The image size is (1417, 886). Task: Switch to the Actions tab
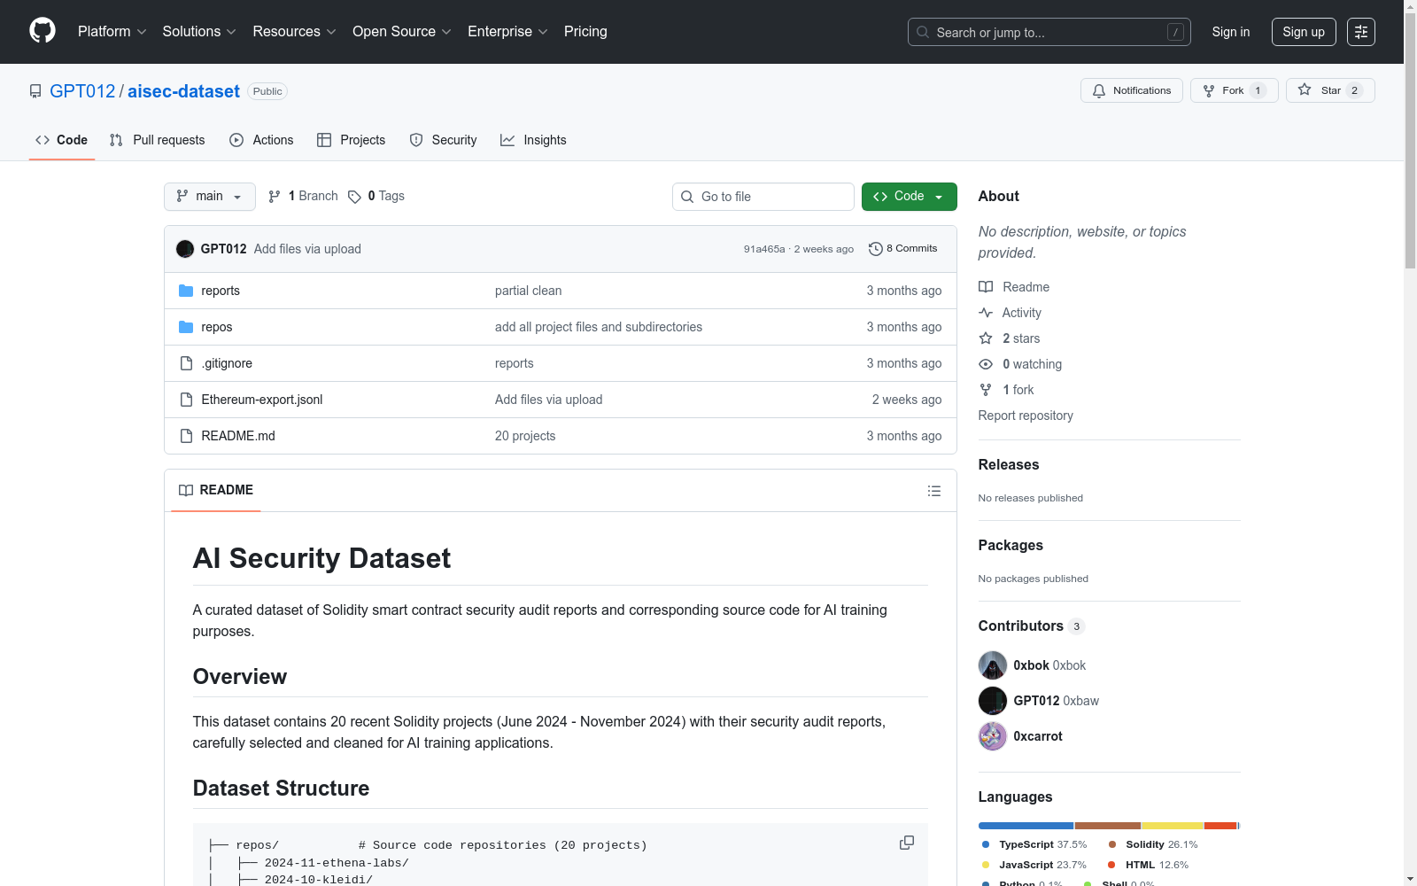pos(261,140)
